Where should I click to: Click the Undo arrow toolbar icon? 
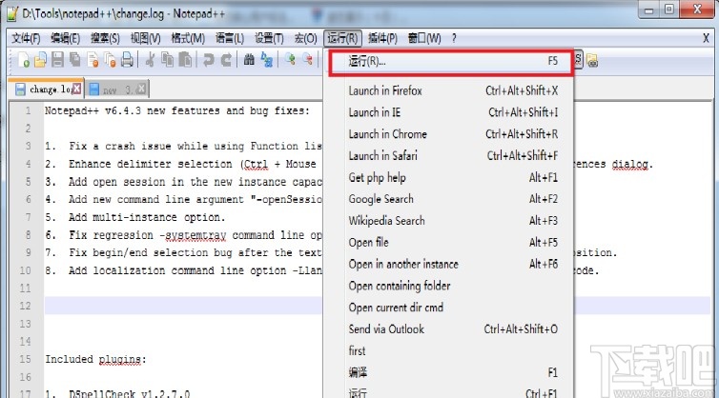click(209, 60)
